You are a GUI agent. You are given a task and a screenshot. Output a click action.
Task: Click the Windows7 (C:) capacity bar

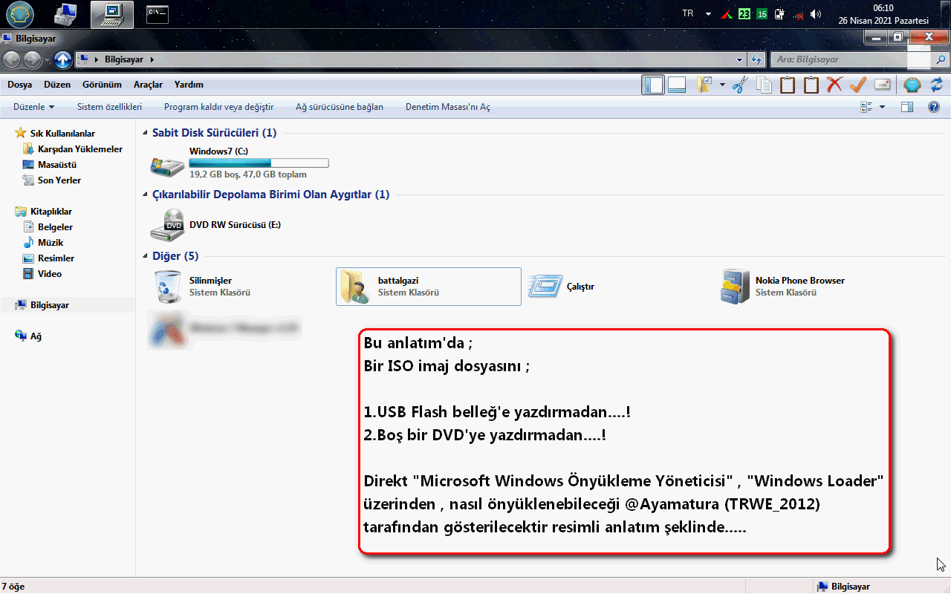(259, 163)
